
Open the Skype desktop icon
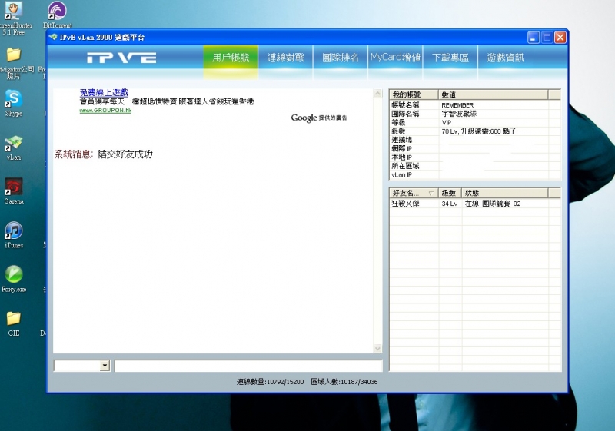14,103
